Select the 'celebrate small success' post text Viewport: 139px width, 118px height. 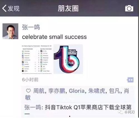pyautogui.click(x=54, y=37)
